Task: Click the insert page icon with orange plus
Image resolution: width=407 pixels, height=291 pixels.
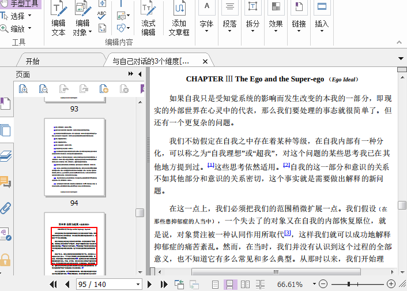Action: [x=104, y=89]
